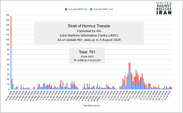Image resolution: width=183 pixels, height=113 pixels.
Task: Click the '80' y-axis label
Action: click(8, 50)
